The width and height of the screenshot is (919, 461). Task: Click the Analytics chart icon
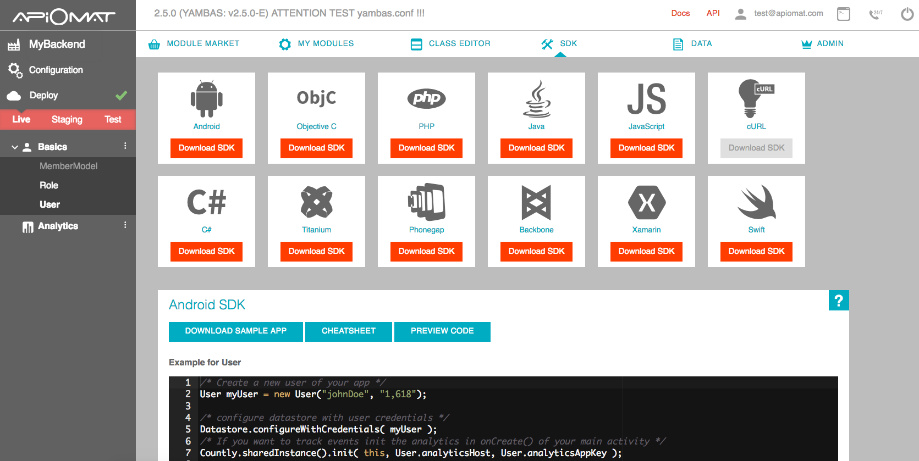coord(27,227)
